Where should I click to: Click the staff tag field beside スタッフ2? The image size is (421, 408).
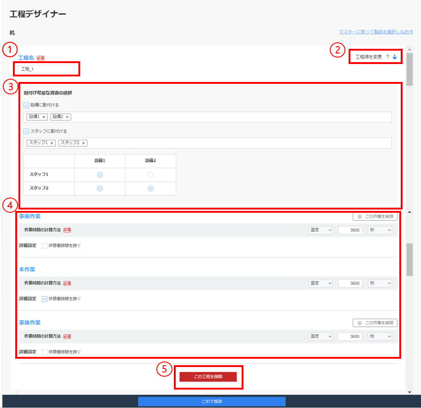208,143
